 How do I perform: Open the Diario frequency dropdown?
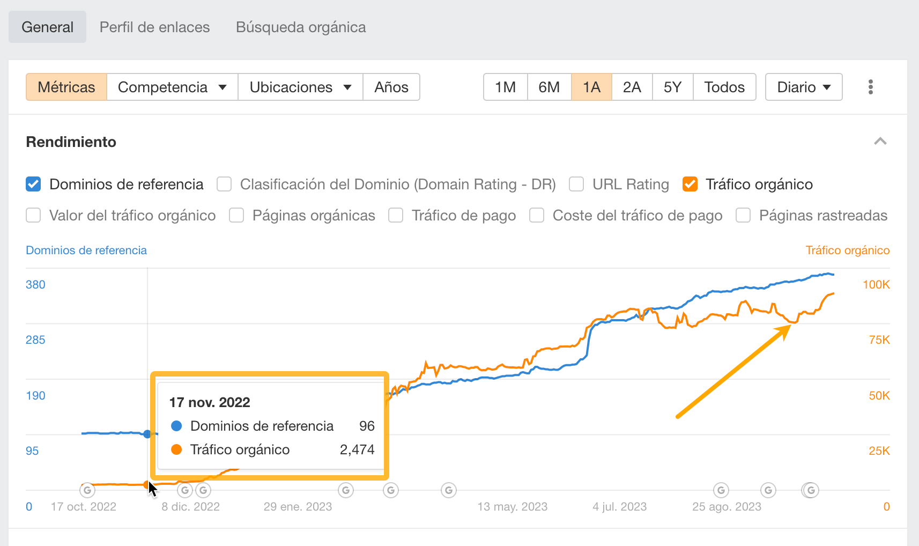[x=803, y=87]
